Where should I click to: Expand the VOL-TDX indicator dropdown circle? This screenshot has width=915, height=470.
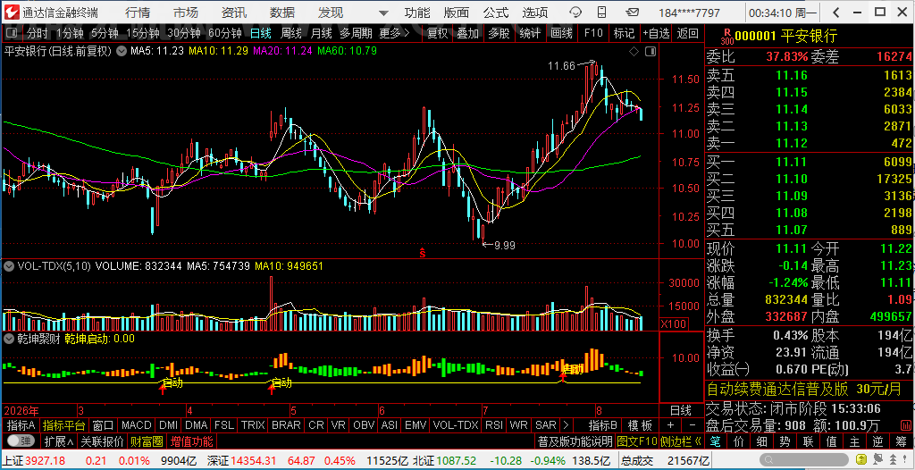(x=9, y=266)
